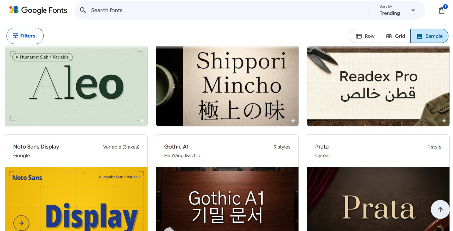Open the Gothic A1 font title

click(176, 147)
